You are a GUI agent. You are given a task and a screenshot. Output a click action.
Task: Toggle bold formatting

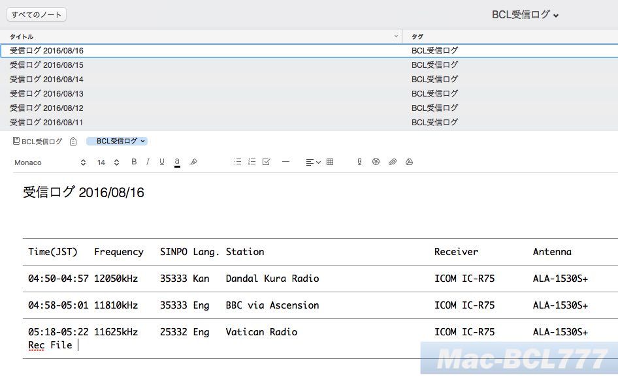tap(134, 162)
